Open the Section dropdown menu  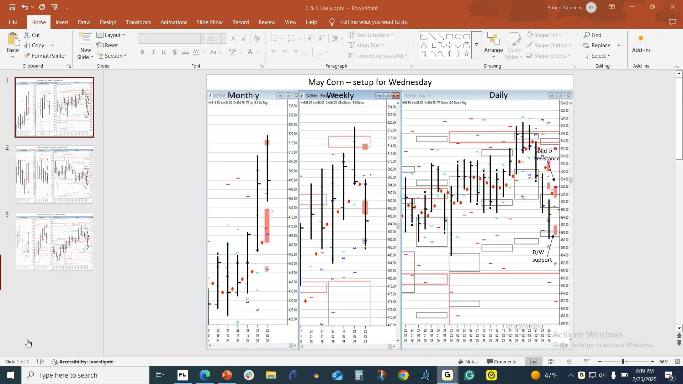pyautogui.click(x=112, y=56)
